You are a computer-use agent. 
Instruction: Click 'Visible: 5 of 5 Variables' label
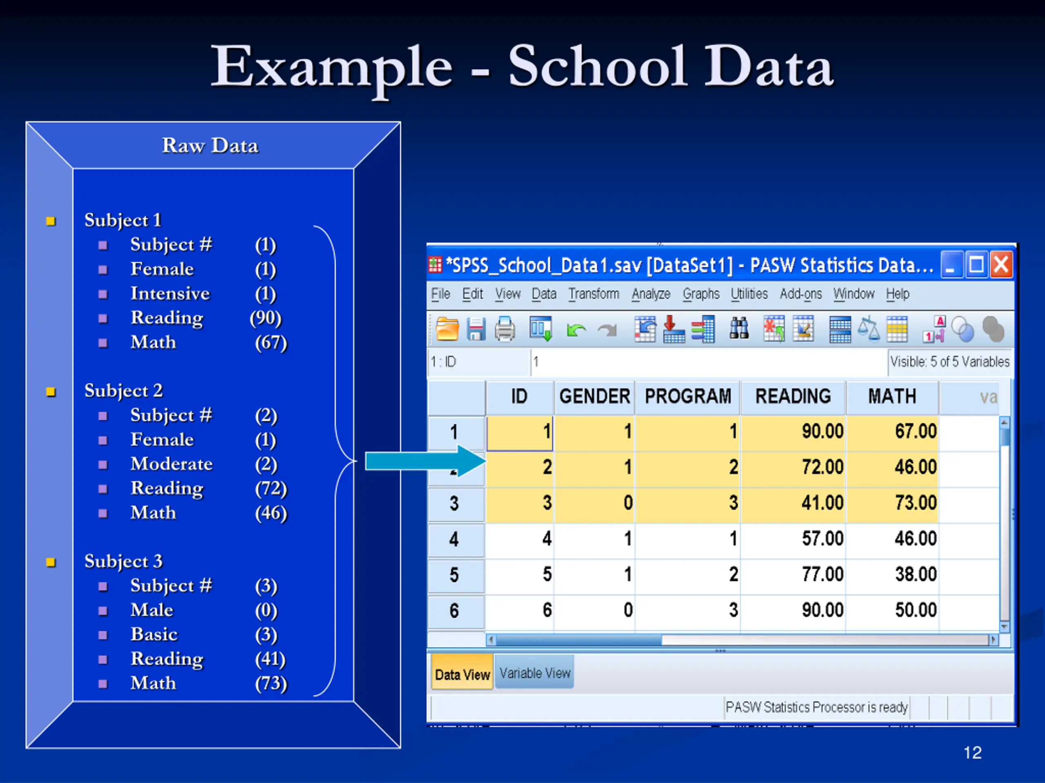949,362
